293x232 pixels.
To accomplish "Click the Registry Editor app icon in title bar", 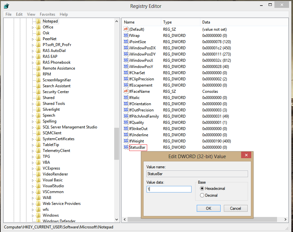I will pos(6,6).
